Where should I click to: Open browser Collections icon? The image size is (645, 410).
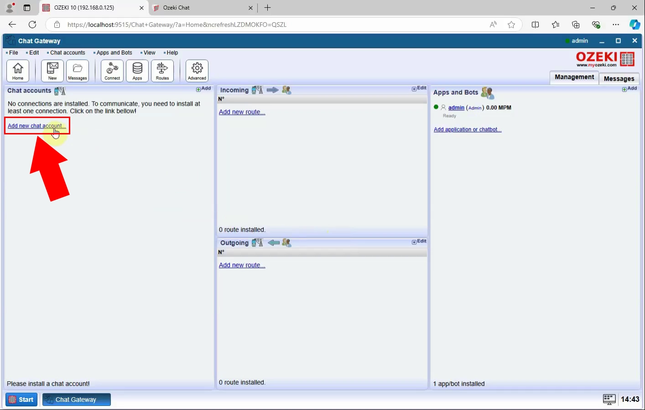pos(576,25)
